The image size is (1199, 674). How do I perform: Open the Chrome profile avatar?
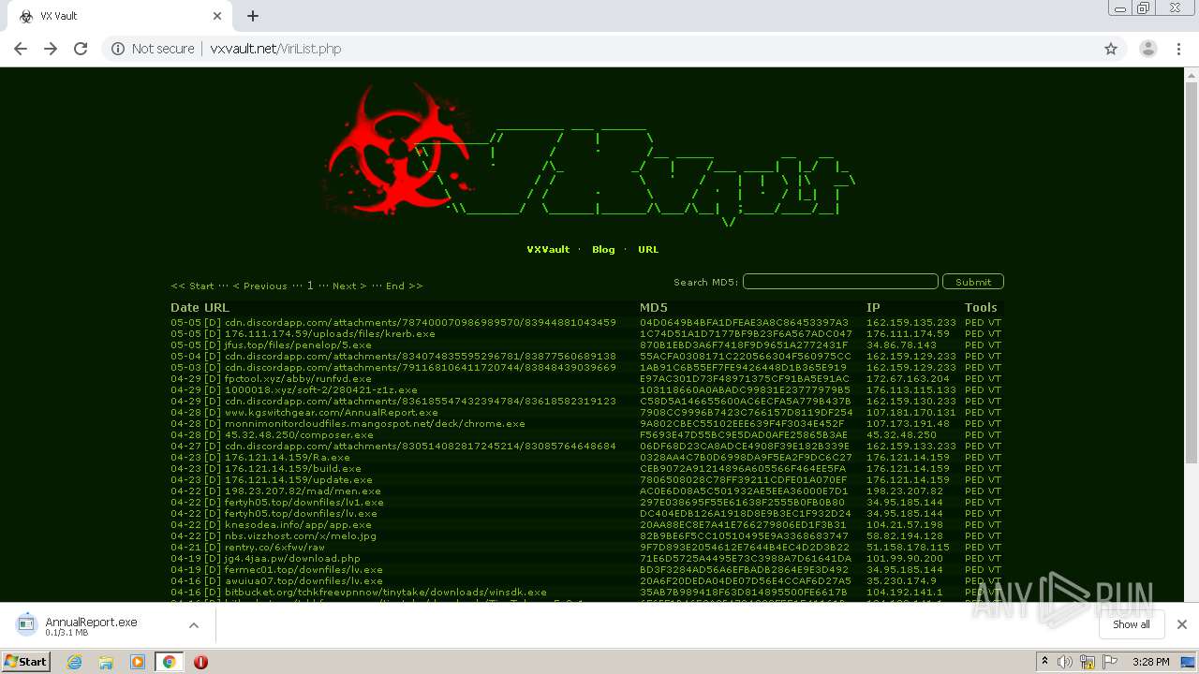coord(1147,49)
